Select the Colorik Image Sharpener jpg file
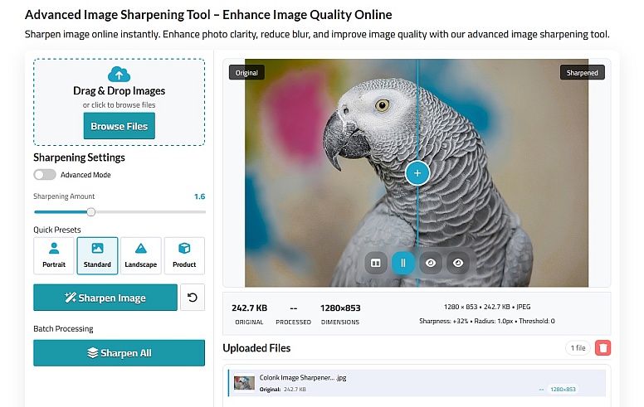Viewport: 644px width, 407px height. tap(417, 383)
